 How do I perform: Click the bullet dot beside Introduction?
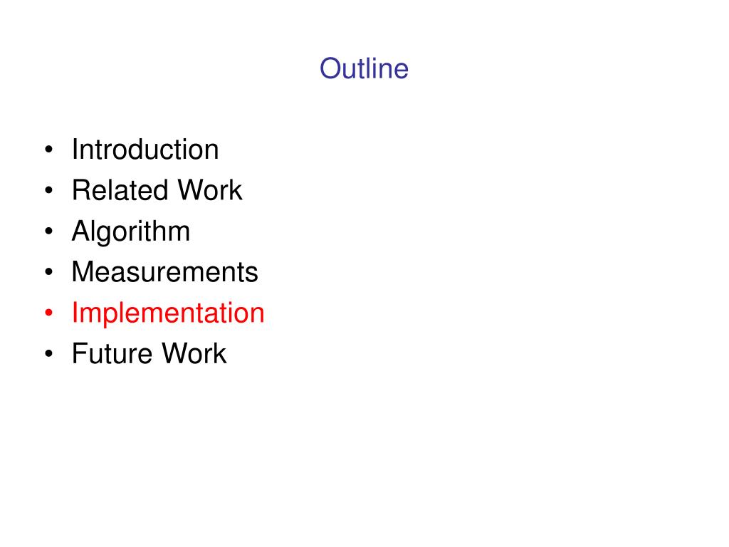(49, 150)
